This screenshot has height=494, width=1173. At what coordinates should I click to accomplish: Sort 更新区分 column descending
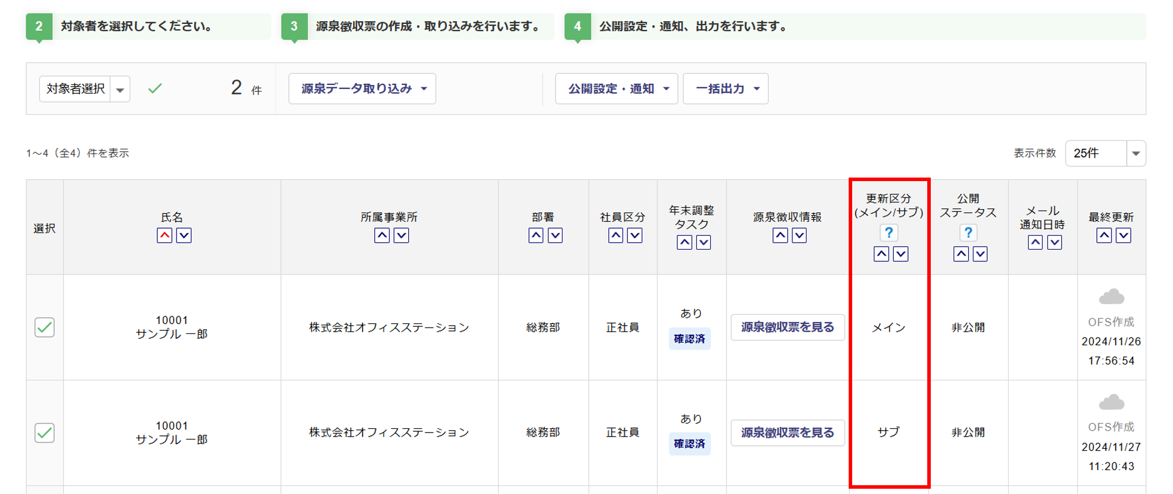click(900, 254)
